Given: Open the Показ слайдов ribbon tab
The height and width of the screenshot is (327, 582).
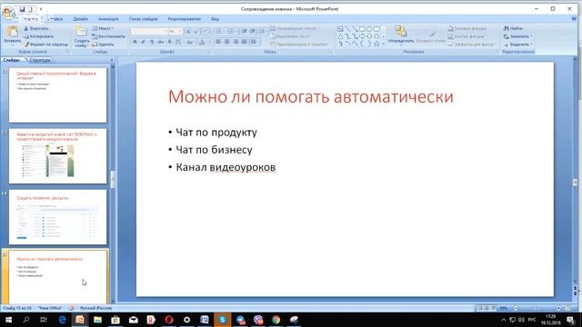Looking at the screenshot, I should point(144,19).
